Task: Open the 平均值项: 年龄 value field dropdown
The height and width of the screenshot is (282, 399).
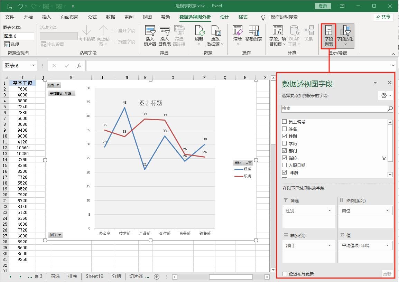Action: click(388, 245)
